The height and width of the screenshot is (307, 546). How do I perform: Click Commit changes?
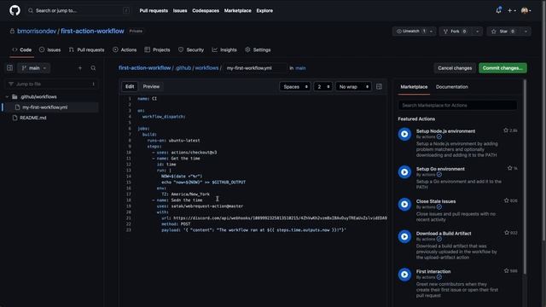pyautogui.click(x=502, y=68)
